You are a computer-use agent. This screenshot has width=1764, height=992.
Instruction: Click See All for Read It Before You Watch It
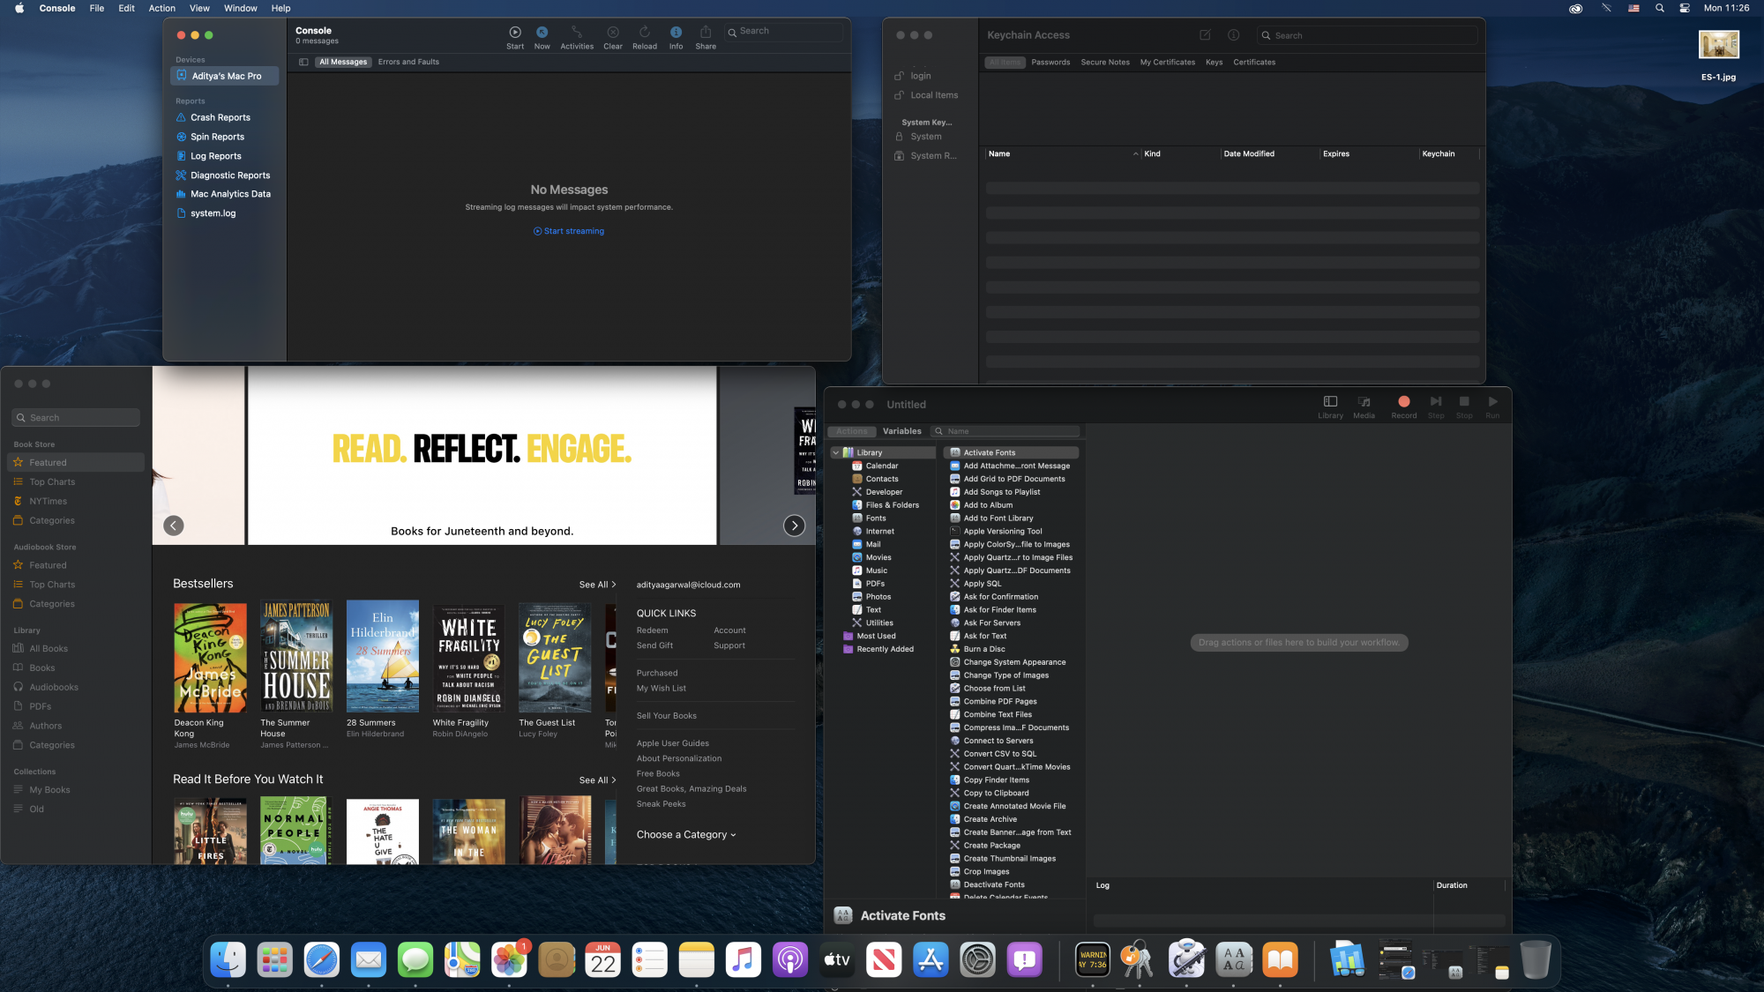click(x=597, y=780)
